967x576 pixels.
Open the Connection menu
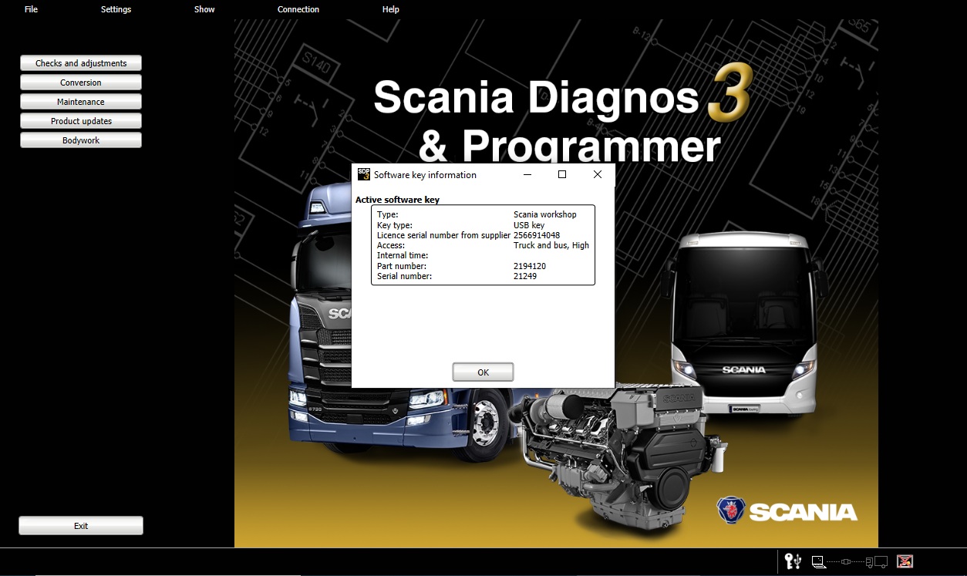298,9
